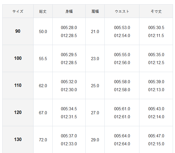Click the 総丈 value 50.0
175x153 pixels.
coord(43,32)
